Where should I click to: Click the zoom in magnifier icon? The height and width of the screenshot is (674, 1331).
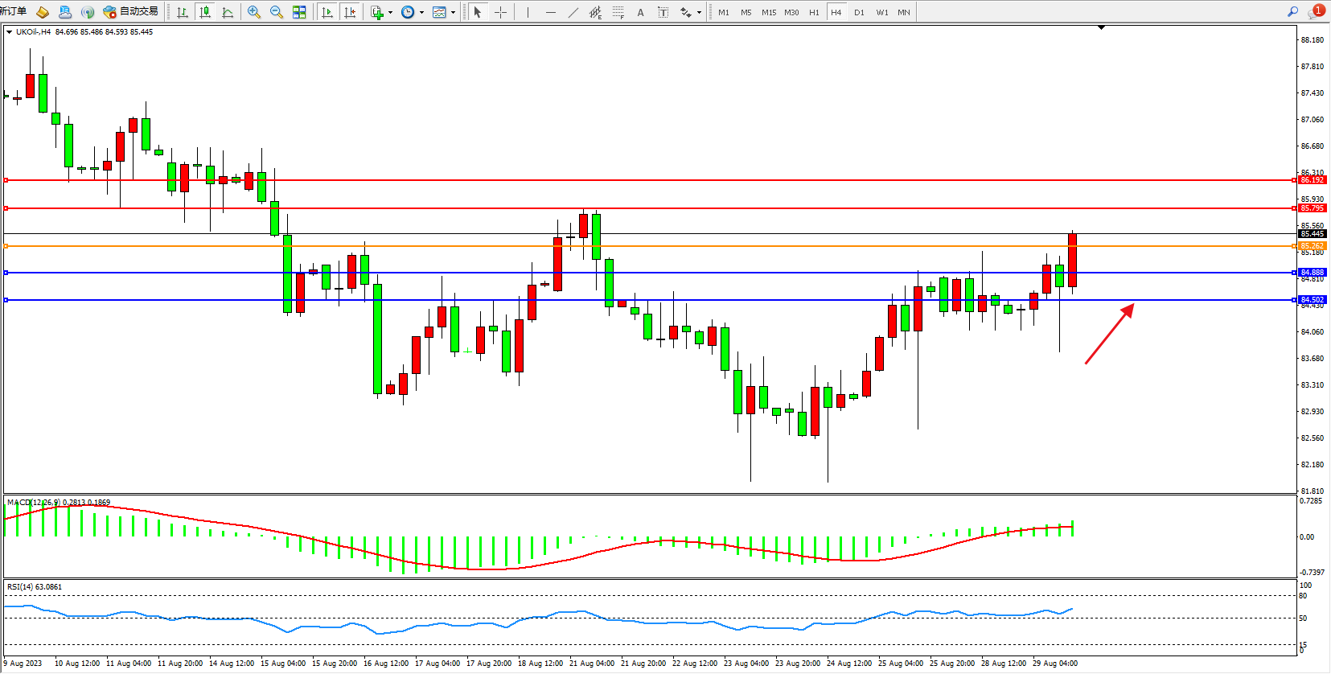[x=254, y=12]
